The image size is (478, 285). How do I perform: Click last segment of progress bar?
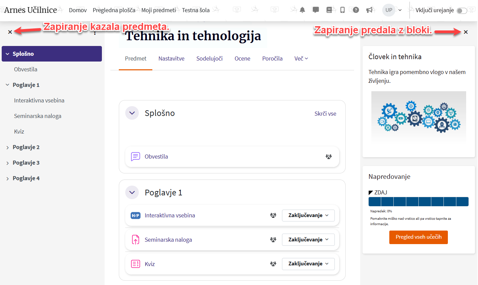coord(462,201)
